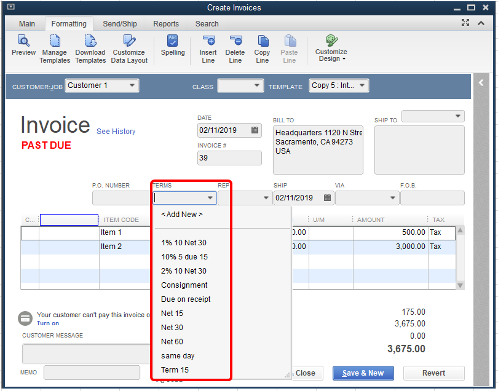Click the Download Templates icon

(x=90, y=48)
